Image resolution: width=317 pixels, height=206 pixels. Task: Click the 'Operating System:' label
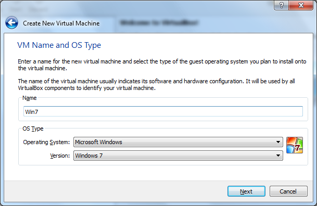pos(46,142)
